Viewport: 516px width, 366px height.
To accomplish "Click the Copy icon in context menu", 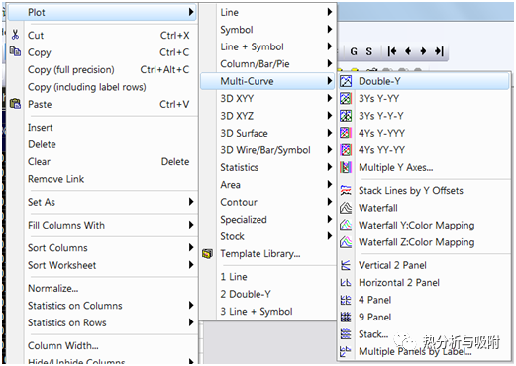I will coord(15,51).
